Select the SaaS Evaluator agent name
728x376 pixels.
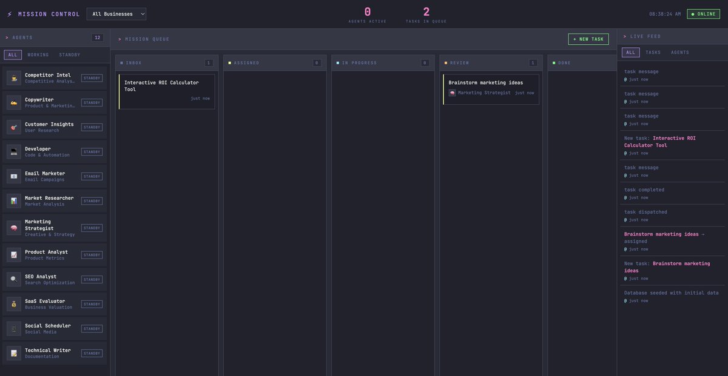(x=45, y=301)
